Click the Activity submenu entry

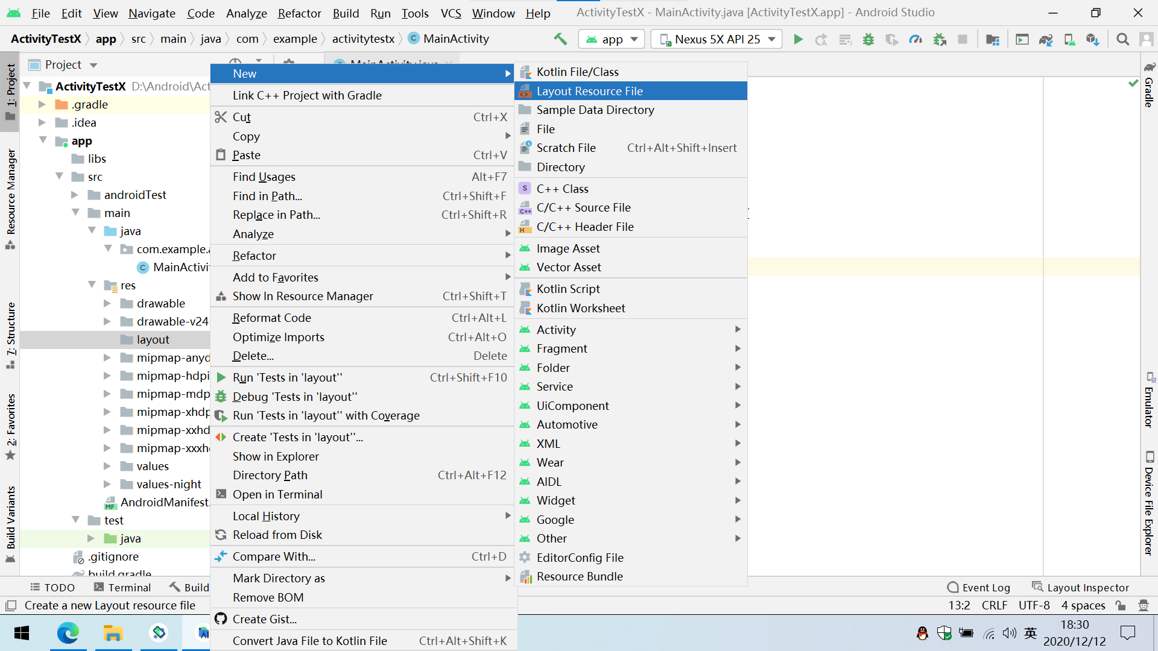[556, 330]
